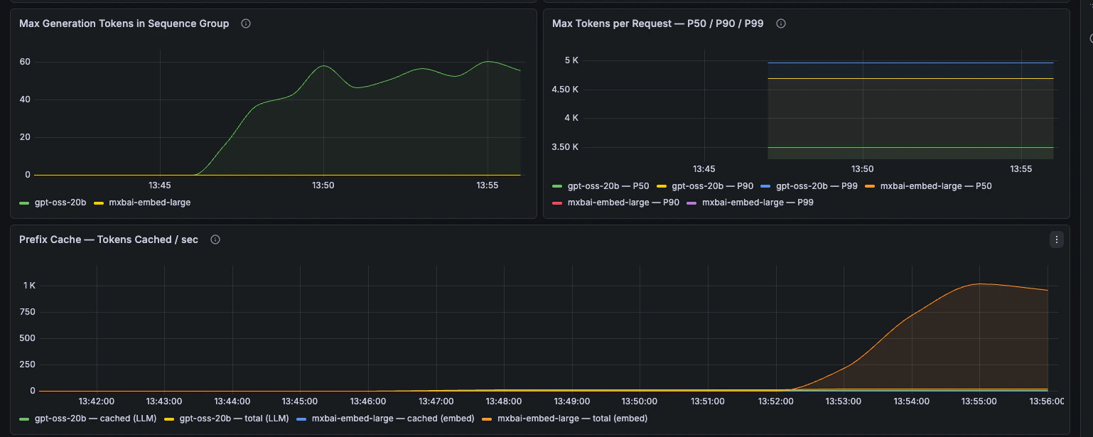Click 4.50 K y-axis label
Image resolution: width=1093 pixels, height=437 pixels.
(565, 90)
